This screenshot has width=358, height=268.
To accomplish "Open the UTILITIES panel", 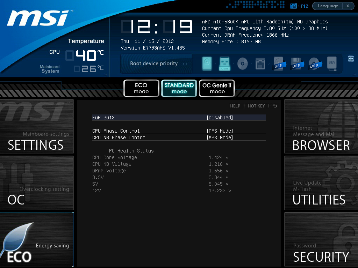I will click(321, 183).
